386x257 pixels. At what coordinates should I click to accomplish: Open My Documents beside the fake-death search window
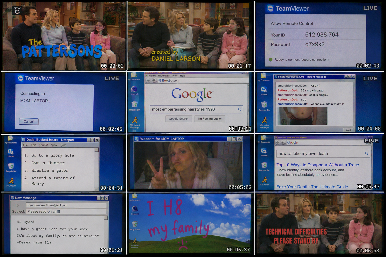click(264, 139)
